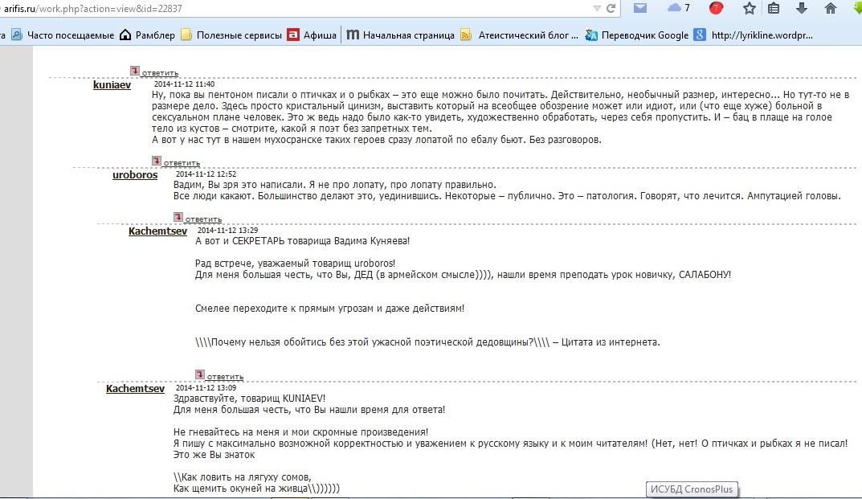Open the Часто посещаемые bookmarks folder
The image size is (862, 499).
coord(66,35)
